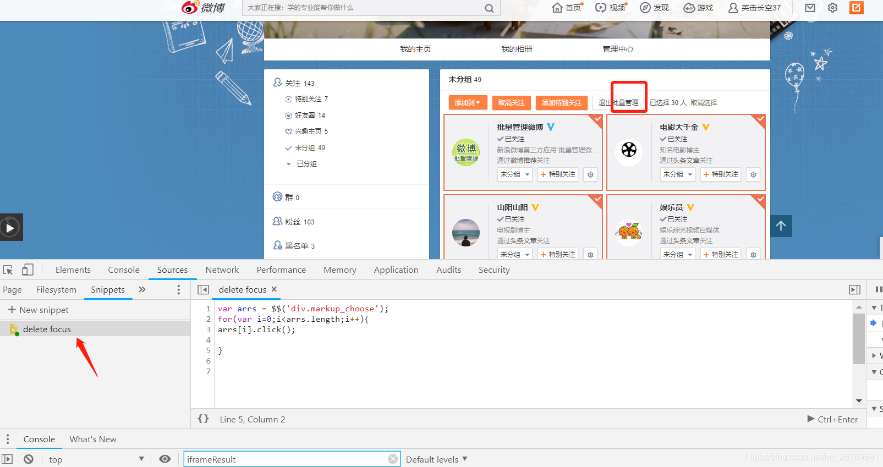Click gear icon on 娱乐员 card
Image resolution: width=883 pixels, height=467 pixels.
click(753, 254)
